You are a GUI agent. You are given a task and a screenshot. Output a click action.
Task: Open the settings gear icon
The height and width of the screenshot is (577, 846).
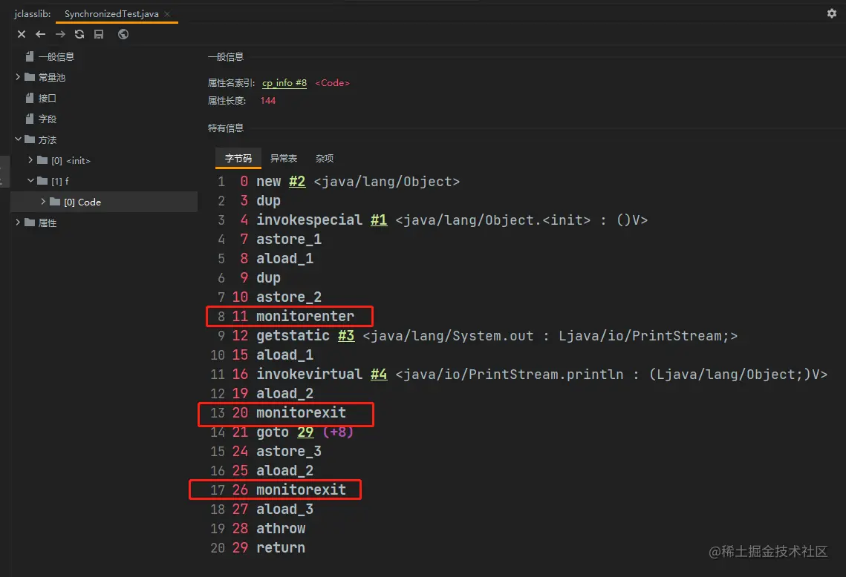pyautogui.click(x=832, y=13)
